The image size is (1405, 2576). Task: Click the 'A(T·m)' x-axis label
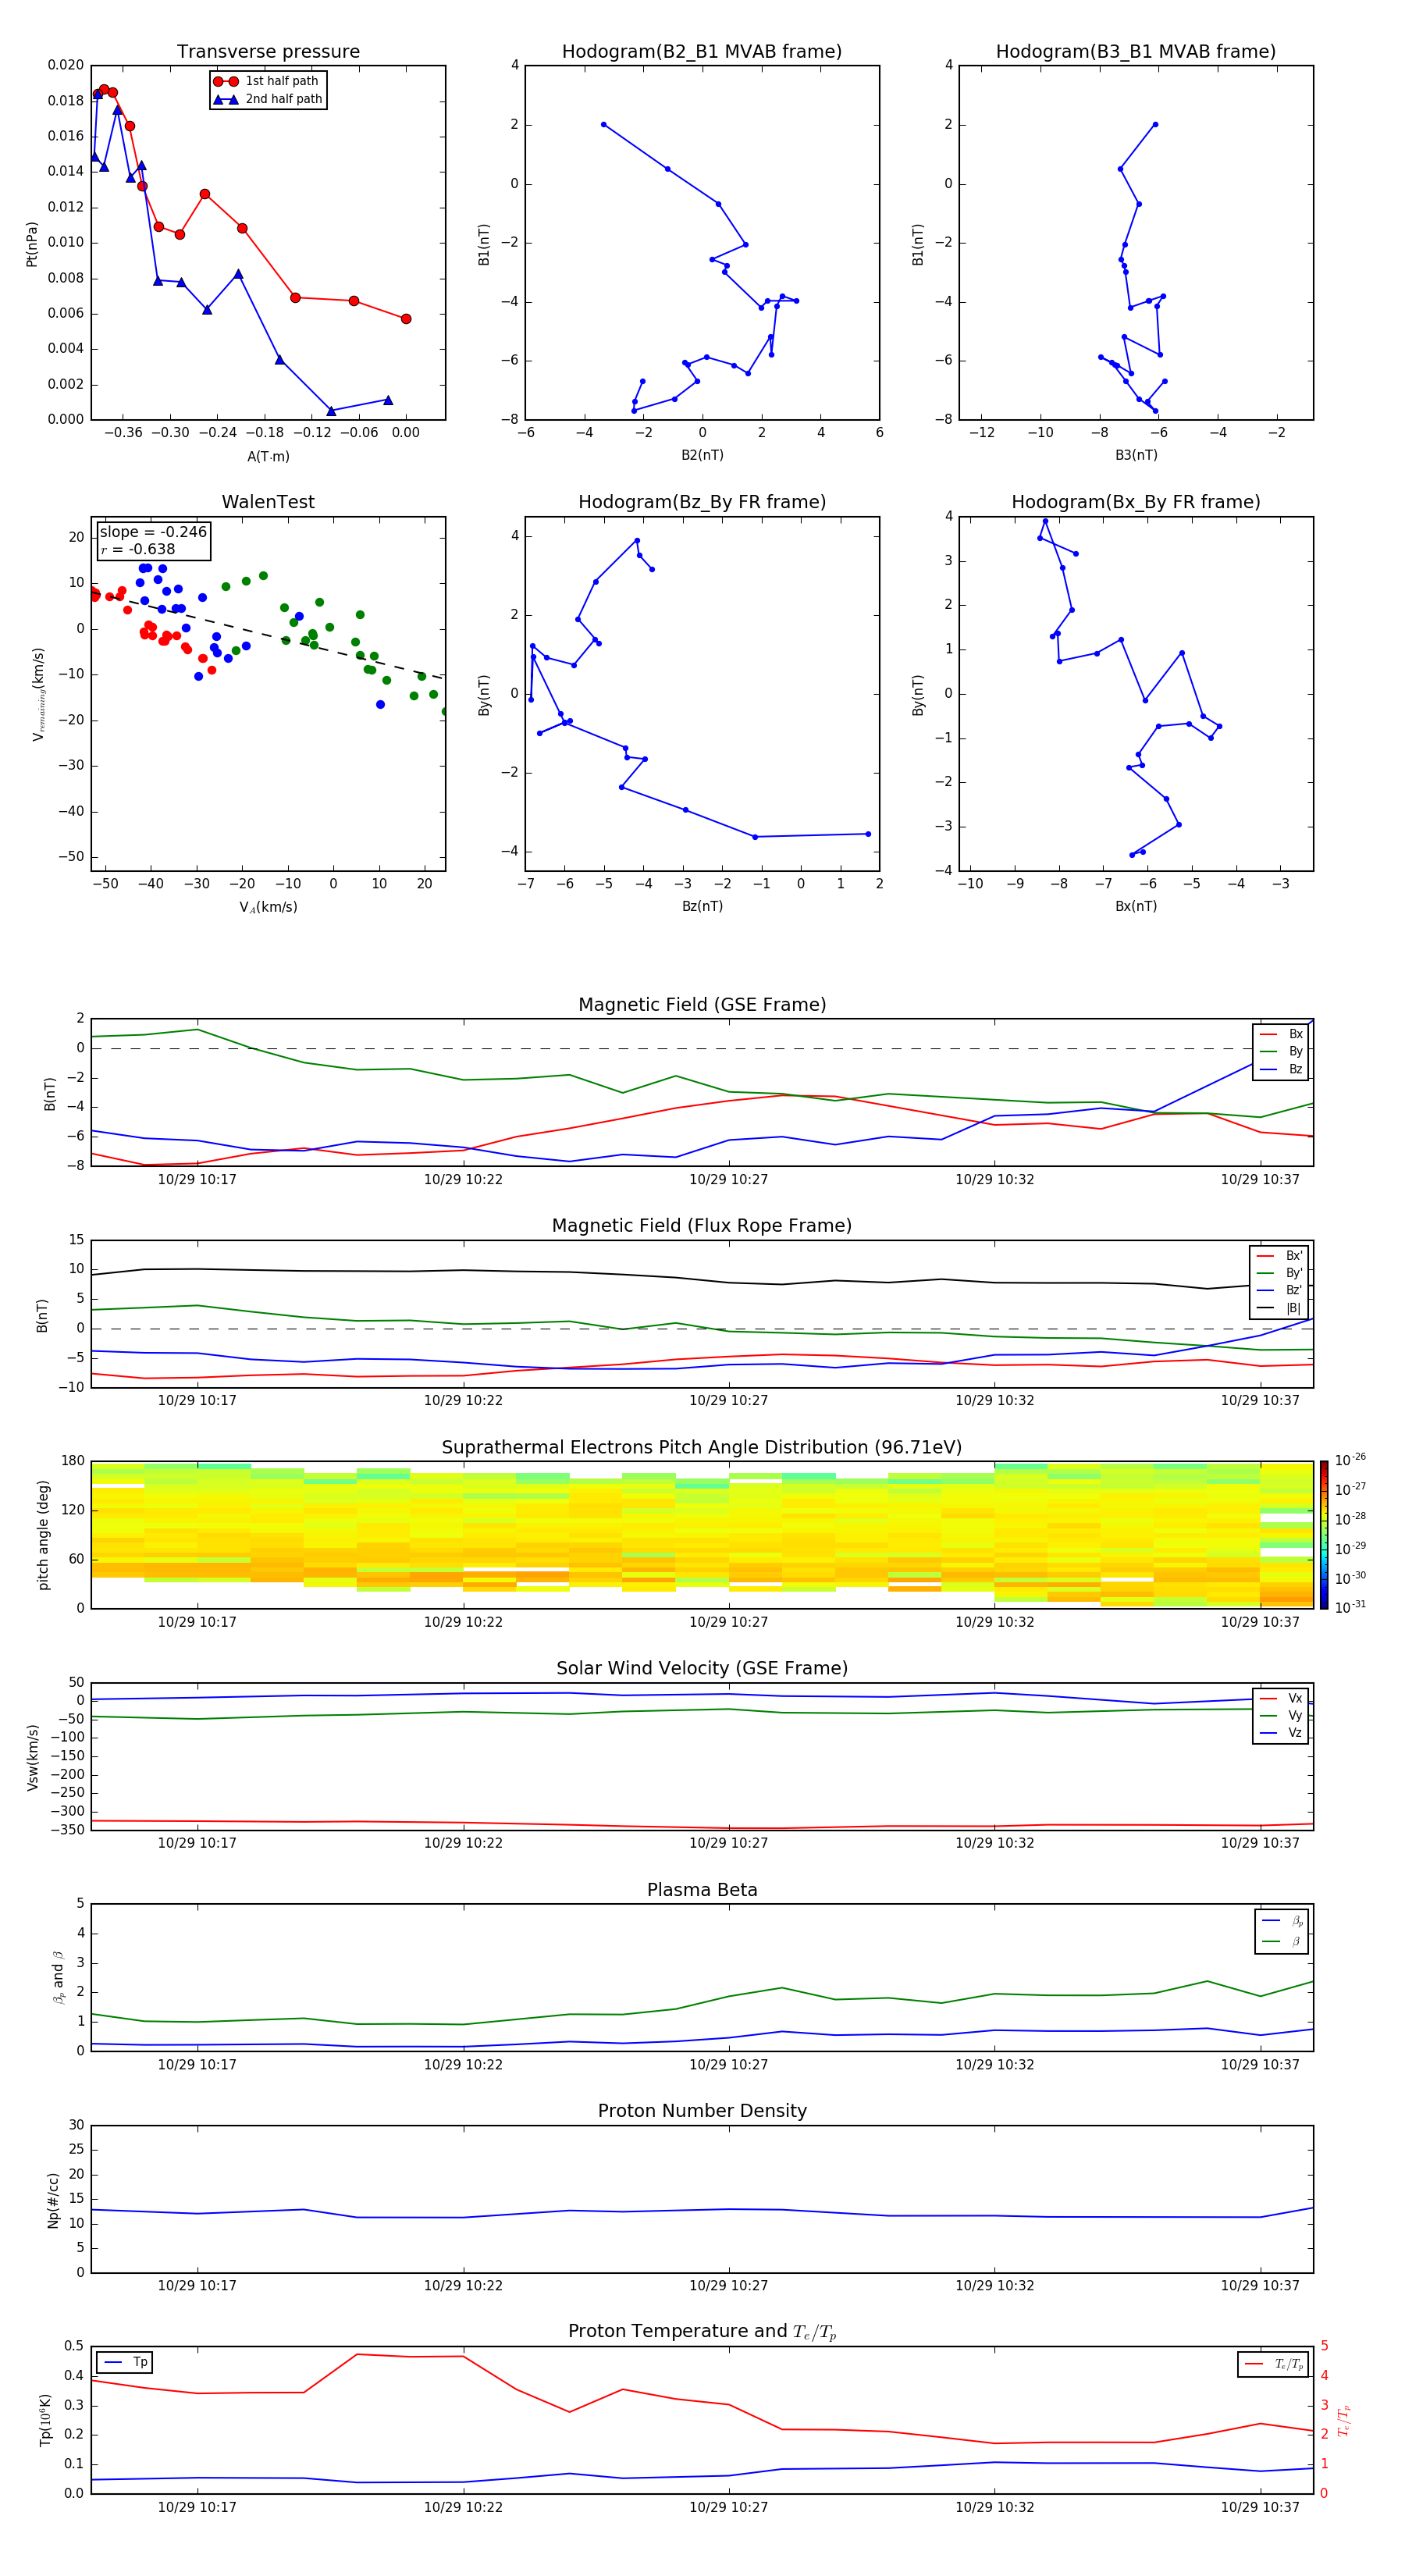tap(268, 457)
